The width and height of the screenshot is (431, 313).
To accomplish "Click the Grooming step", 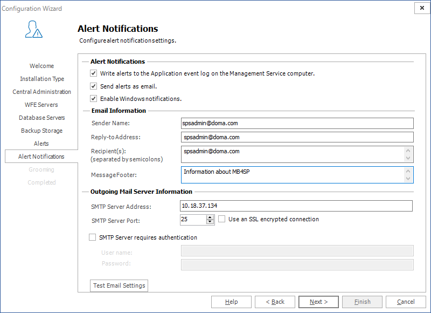I will (41, 169).
